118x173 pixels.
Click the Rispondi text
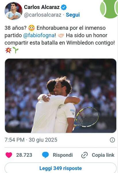(x=63, y=155)
